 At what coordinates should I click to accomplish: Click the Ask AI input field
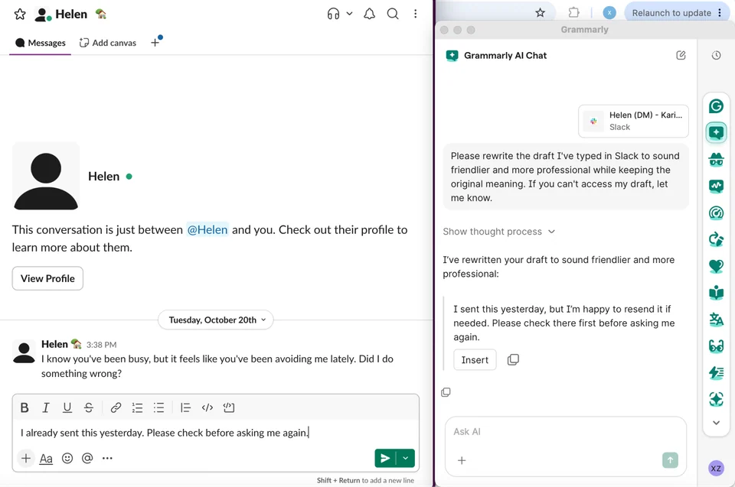tap(565, 432)
